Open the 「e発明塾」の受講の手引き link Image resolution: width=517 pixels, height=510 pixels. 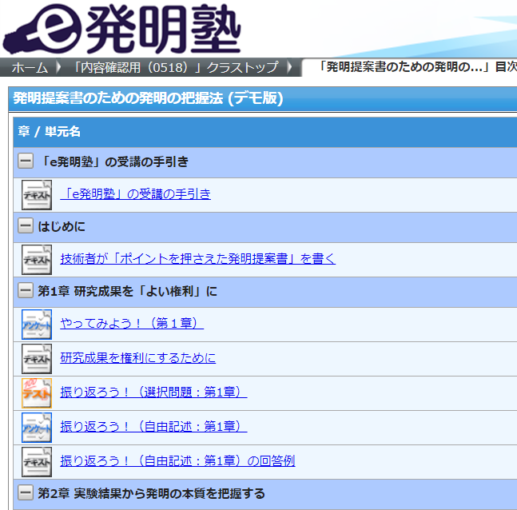[x=135, y=194]
